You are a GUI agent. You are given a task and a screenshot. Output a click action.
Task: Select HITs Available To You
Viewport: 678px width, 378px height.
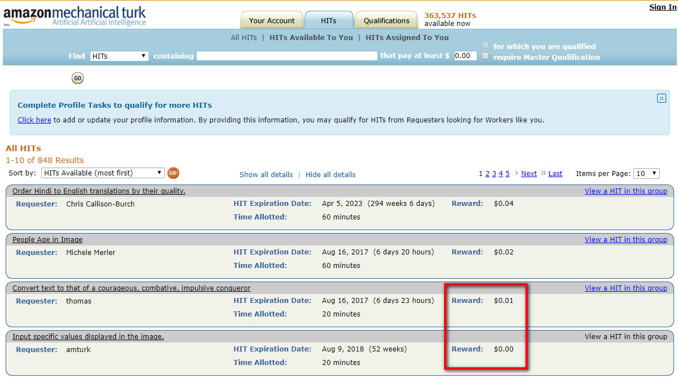(311, 38)
